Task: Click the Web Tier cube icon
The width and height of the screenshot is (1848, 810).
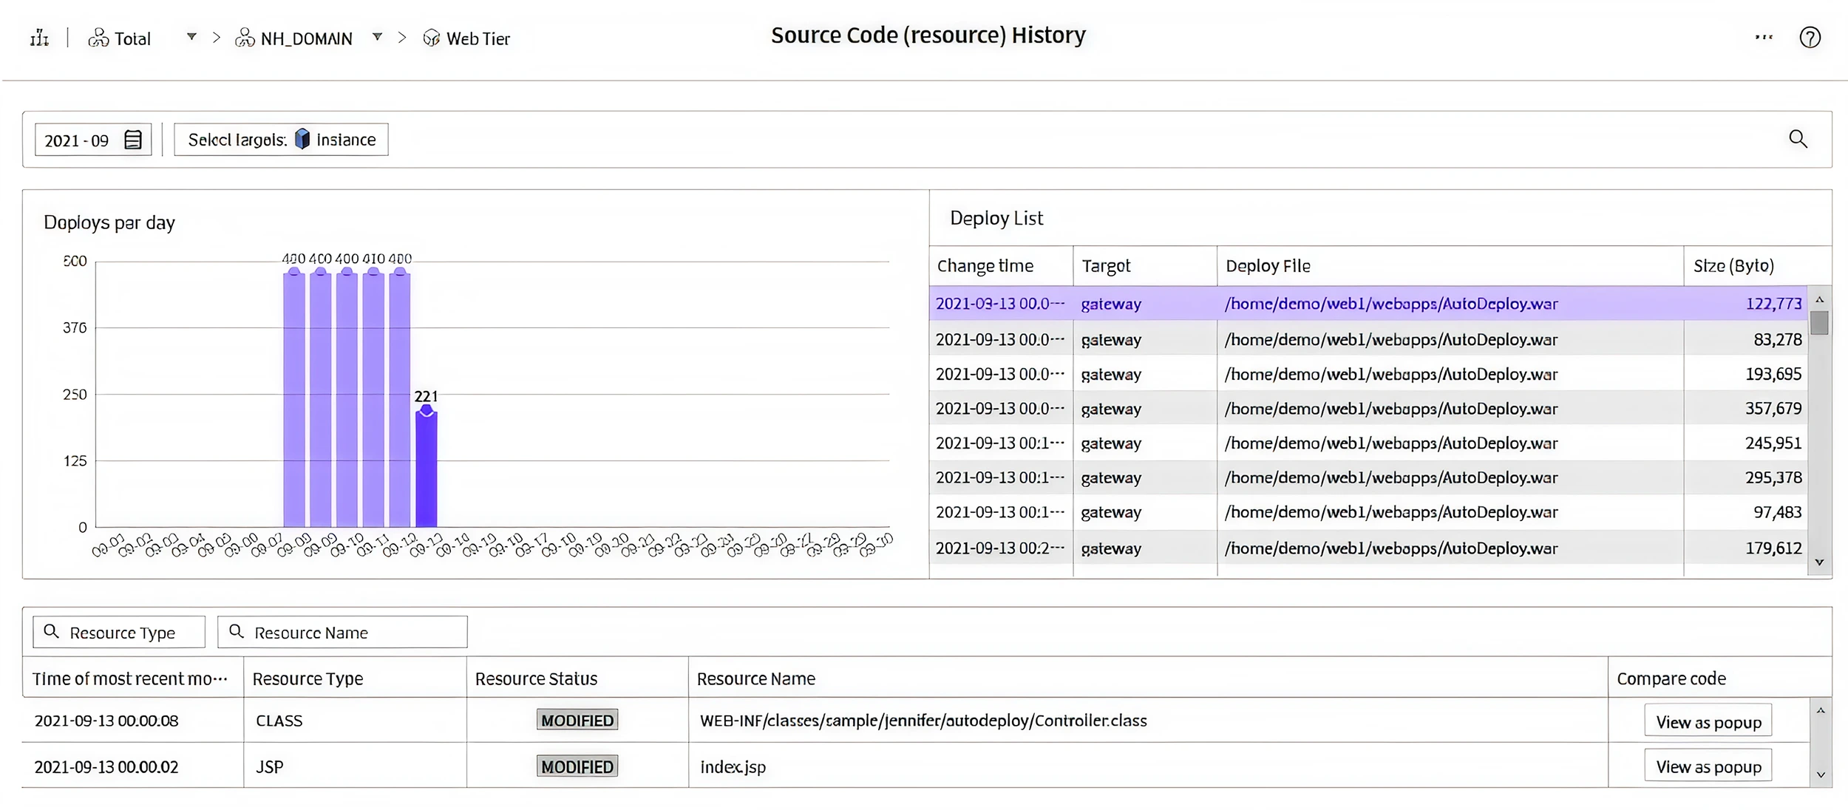Action: (432, 38)
